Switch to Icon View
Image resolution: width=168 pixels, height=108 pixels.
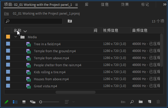(x=24, y=102)
